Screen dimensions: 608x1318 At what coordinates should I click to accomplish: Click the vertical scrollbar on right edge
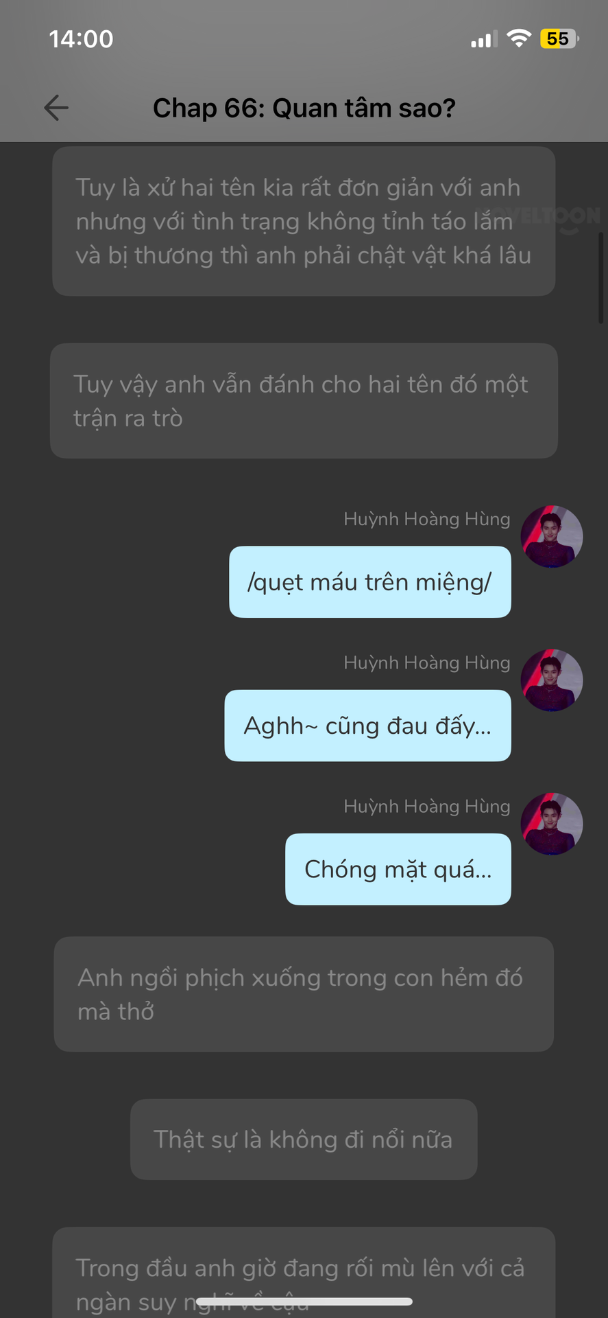(x=601, y=277)
